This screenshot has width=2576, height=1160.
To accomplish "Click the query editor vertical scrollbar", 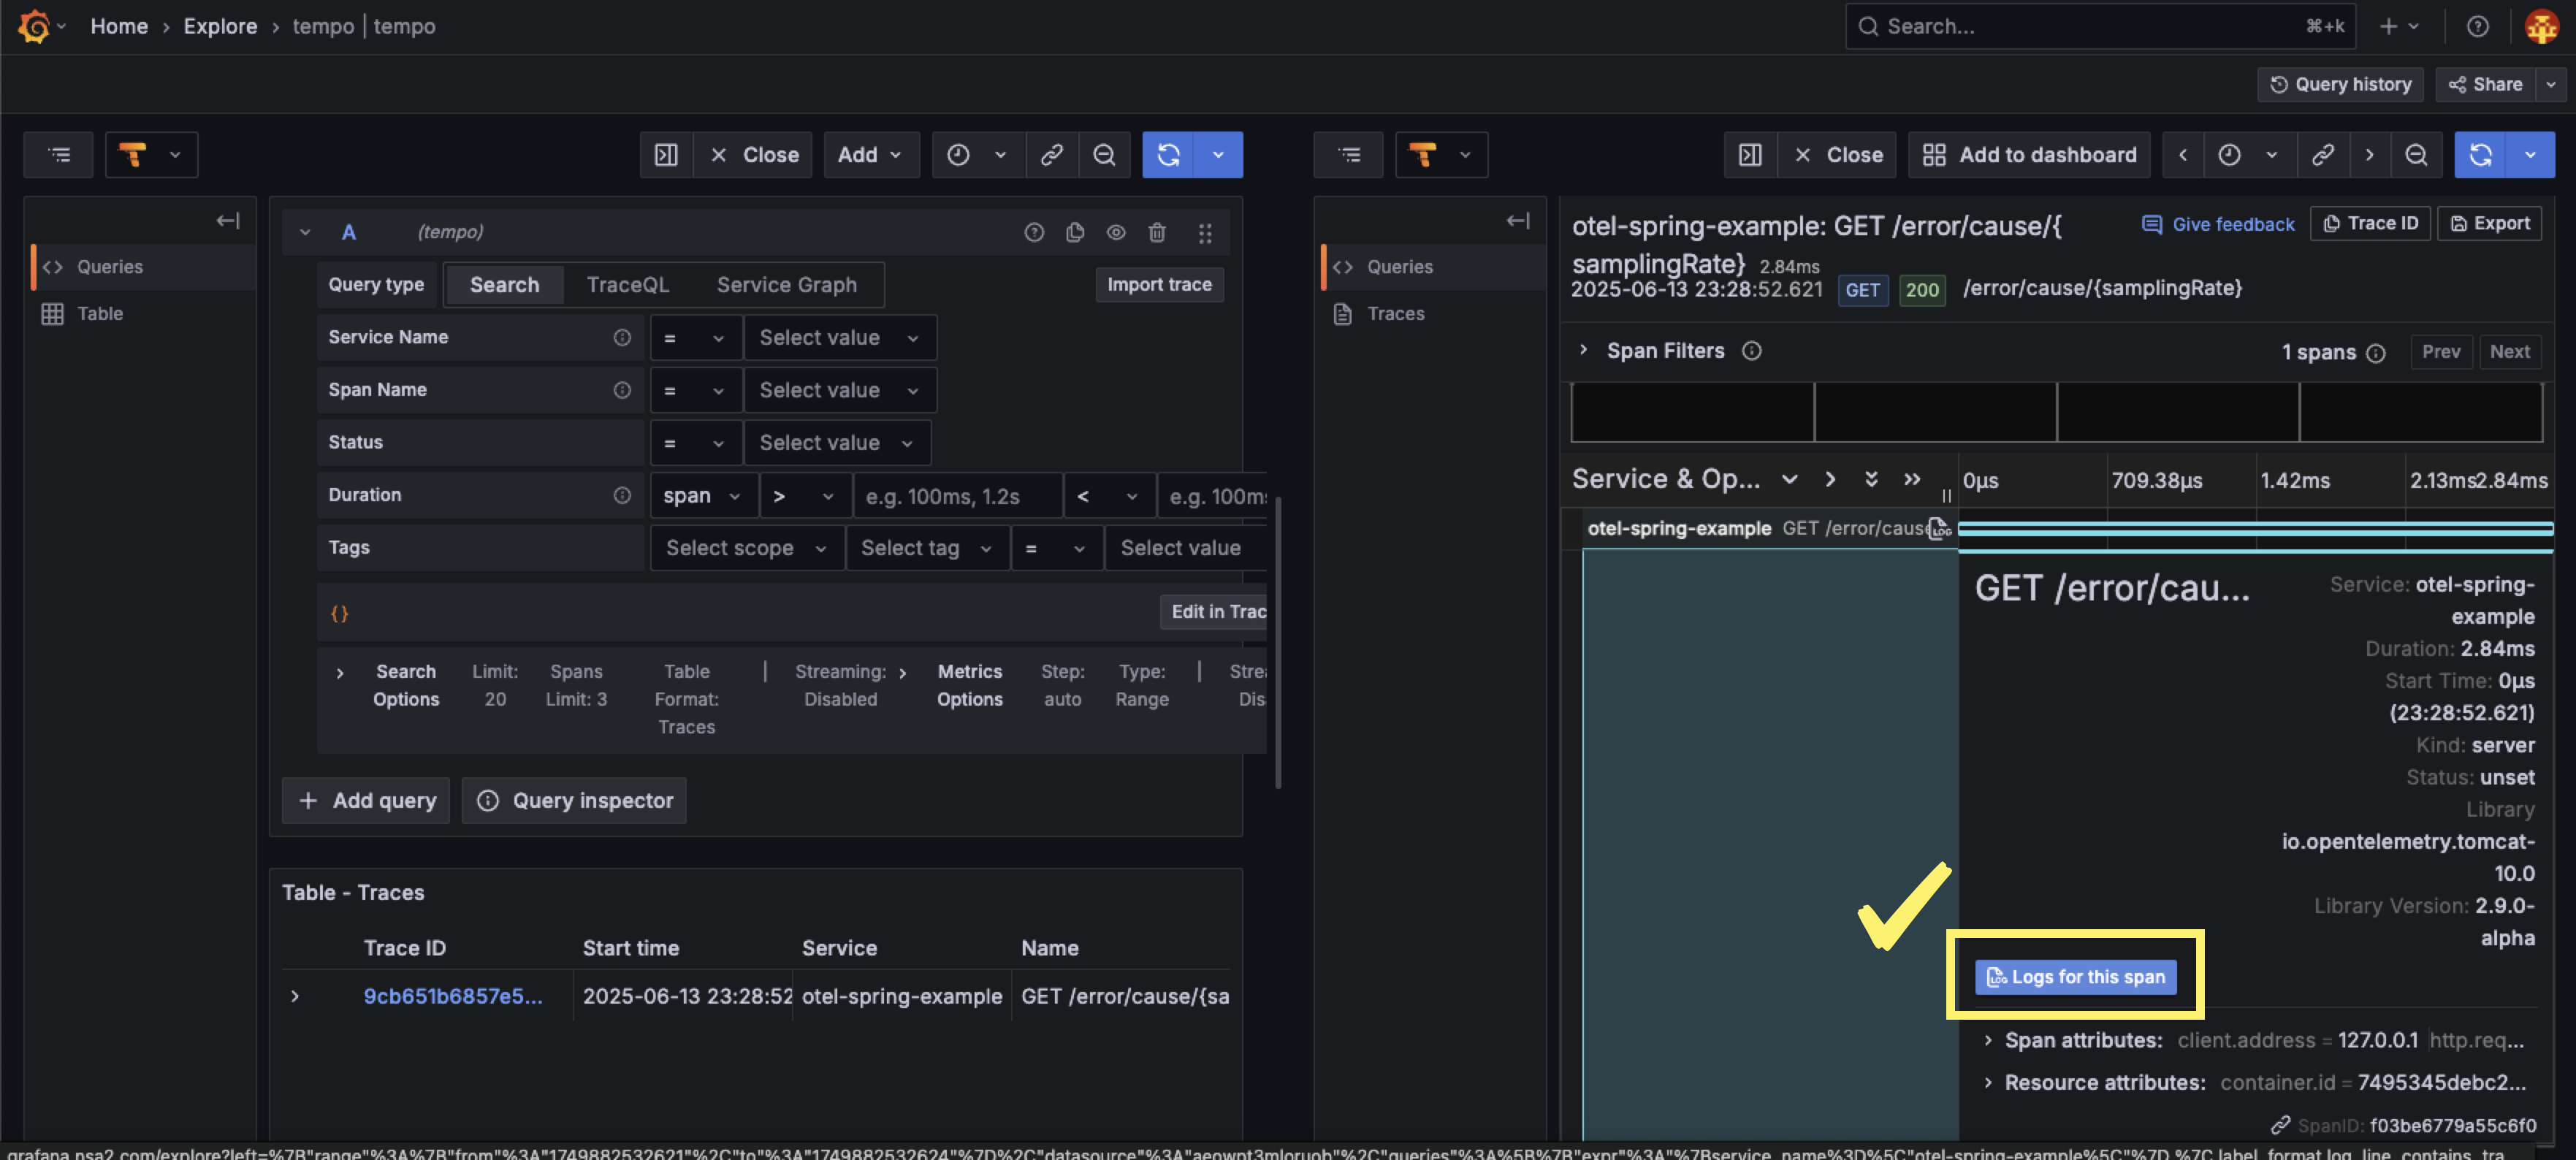I will pos(1277,642).
